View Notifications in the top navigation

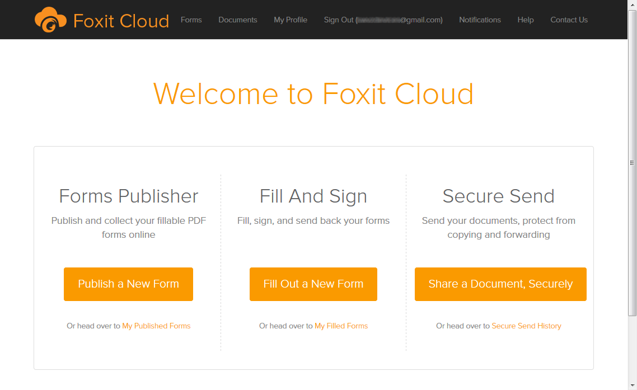click(x=480, y=20)
